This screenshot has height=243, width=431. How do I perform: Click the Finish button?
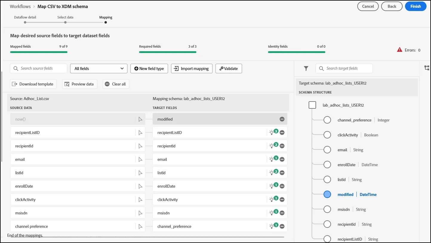pos(415,6)
